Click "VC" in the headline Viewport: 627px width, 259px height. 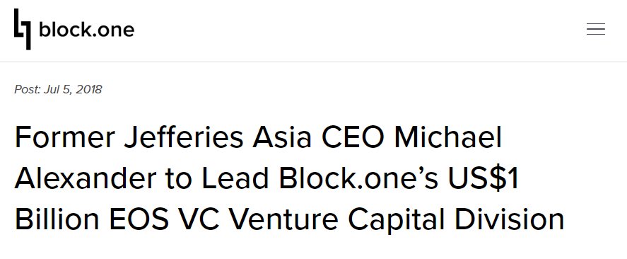pyautogui.click(x=199, y=219)
